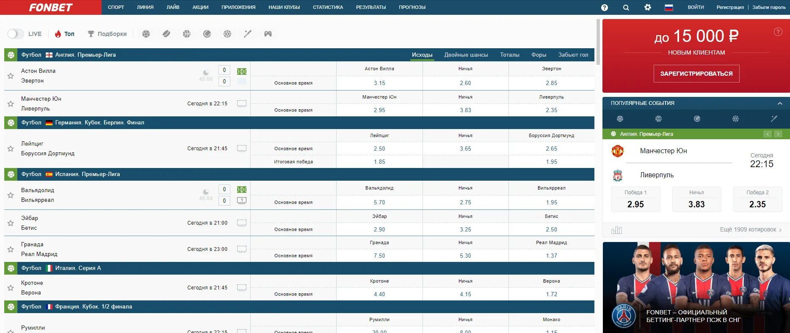The height and width of the screenshot is (333, 790).
Task: Open СТАТИСТИКА menu
Action: click(x=328, y=7)
